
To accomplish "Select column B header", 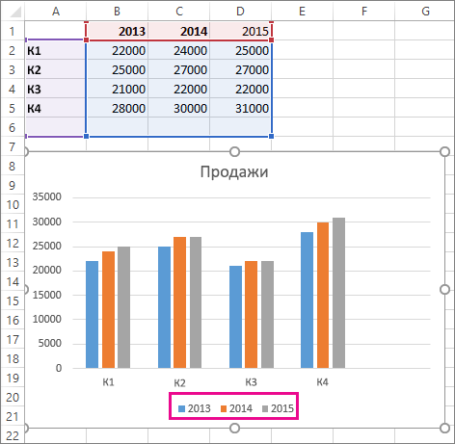I will pos(117,12).
